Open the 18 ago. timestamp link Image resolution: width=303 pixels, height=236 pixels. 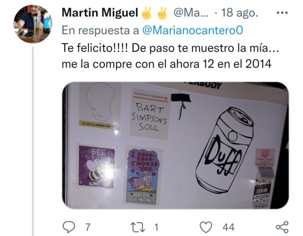(239, 13)
